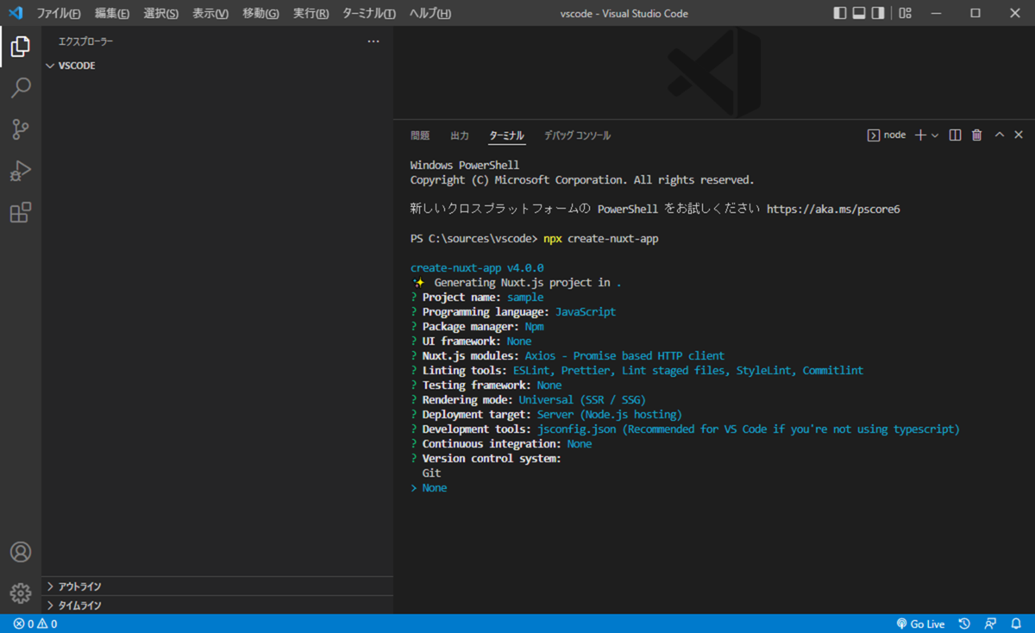The height and width of the screenshot is (633, 1035).
Task: Start Go Live server in status bar
Action: (x=920, y=624)
